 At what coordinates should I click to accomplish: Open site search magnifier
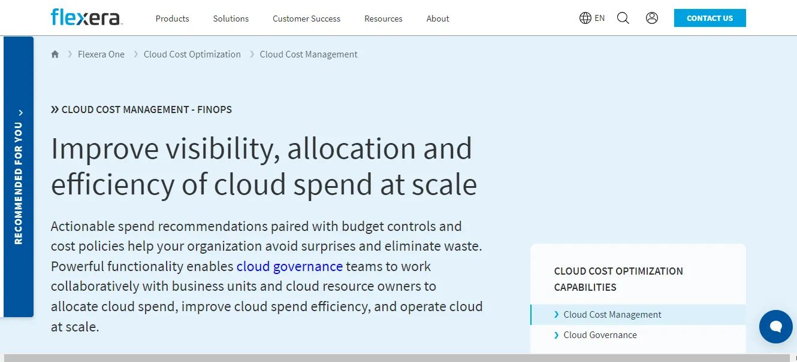(623, 18)
